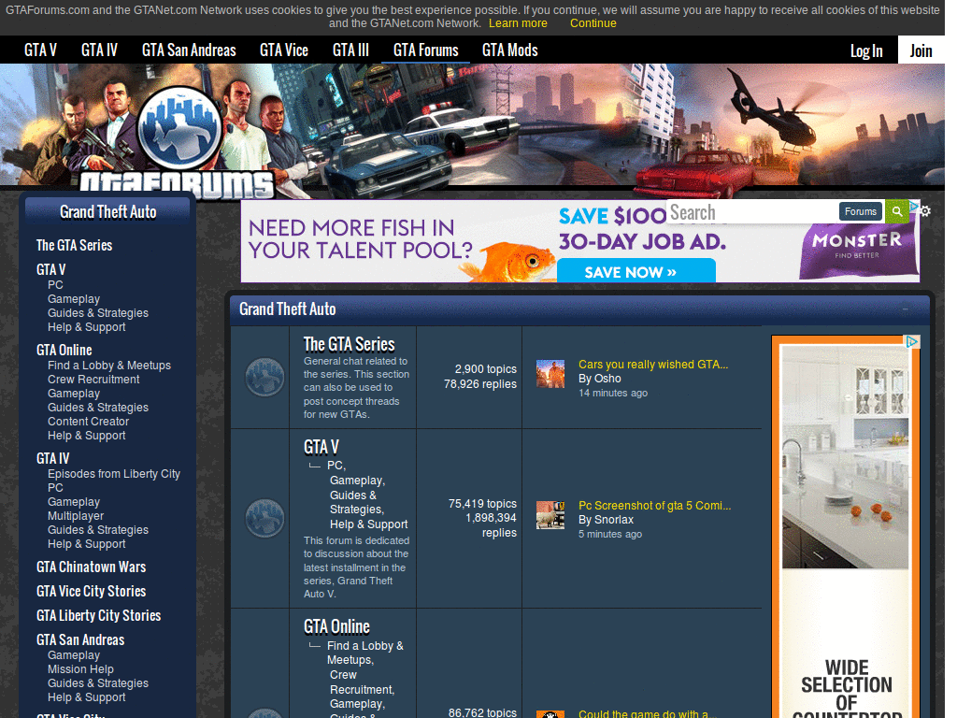
Task: Click the thumbnail beside Cars you really wished
Action: (x=550, y=373)
